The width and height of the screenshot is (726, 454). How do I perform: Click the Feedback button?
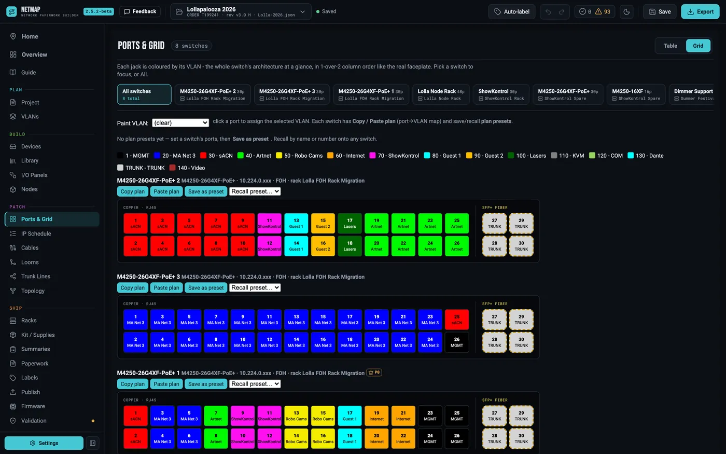click(x=140, y=11)
